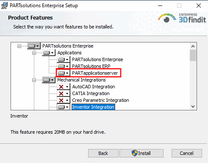This screenshot has height=163, width=208.
Task: Click the scroll up arrow of feature list
Action: [x=193, y=46]
